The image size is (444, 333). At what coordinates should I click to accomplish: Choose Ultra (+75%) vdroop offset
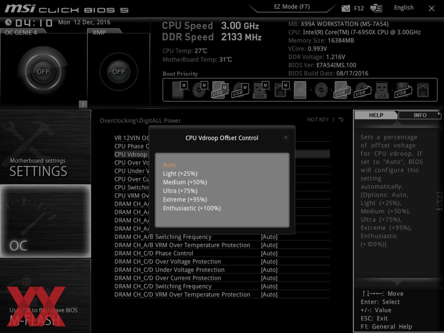(x=180, y=191)
